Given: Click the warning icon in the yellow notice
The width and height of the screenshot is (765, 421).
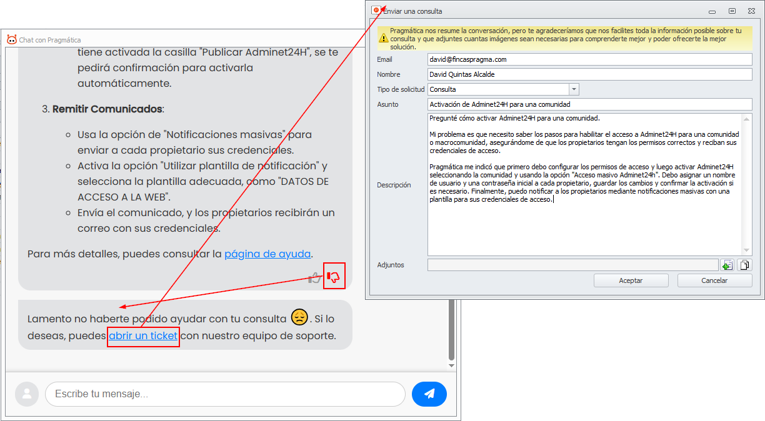Looking at the screenshot, I should [x=383, y=38].
